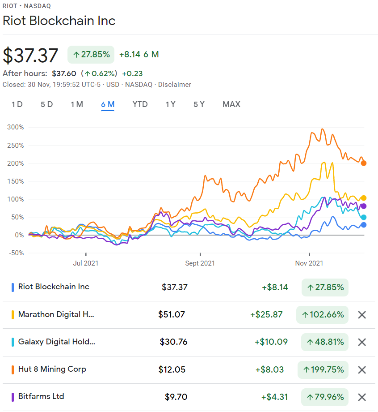Click the RIOT • NASDAQ ticker label
The height and width of the screenshot is (412, 378).
point(27,6)
